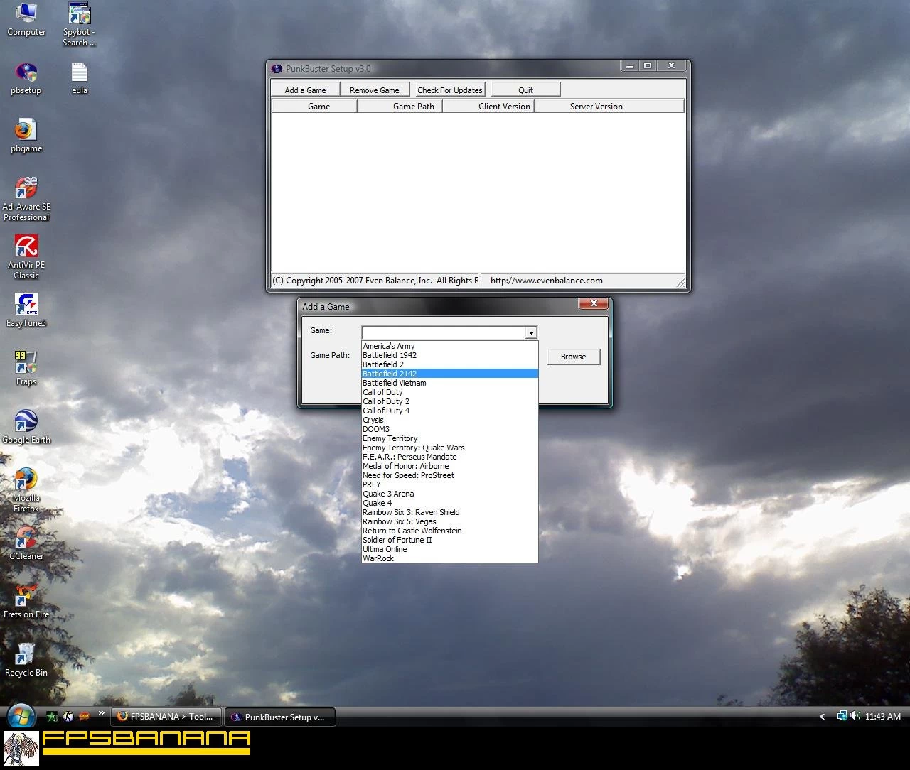Pick Enemy Territory: Quake Wars entry

pyautogui.click(x=449, y=448)
